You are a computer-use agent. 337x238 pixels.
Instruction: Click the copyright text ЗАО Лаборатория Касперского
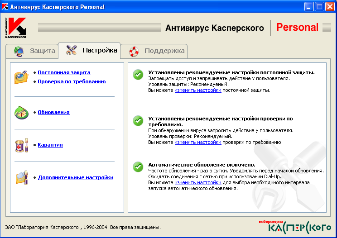(83, 227)
